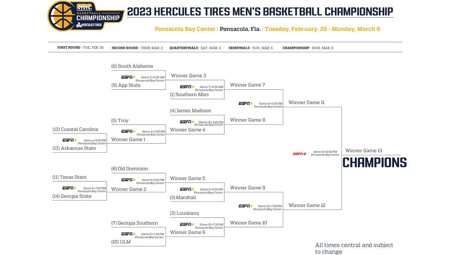Click the ESPN+ logo for Game 1
This screenshot has height=255, width=454.
click(x=70, y=140)
